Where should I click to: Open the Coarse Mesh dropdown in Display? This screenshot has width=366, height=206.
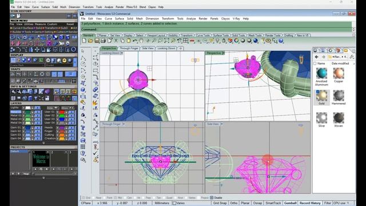27,65
